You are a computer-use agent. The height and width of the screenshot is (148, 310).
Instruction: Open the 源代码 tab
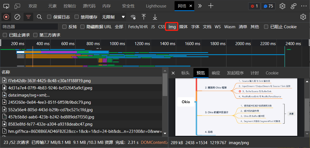coord(89,6)
